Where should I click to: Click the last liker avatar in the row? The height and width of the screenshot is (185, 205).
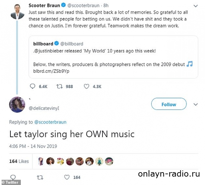tap(110, 161)
